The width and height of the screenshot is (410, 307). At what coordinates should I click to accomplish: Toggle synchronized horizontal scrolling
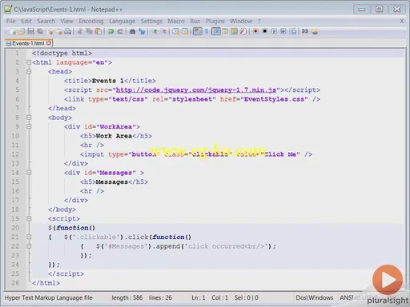(x=185, y=31)
